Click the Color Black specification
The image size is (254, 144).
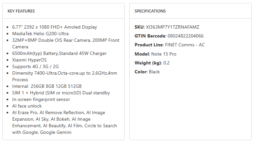[x=154, y=72]
